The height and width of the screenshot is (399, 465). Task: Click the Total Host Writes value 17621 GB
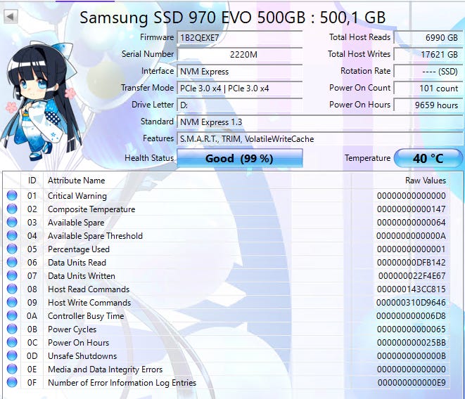click(428, 55)
